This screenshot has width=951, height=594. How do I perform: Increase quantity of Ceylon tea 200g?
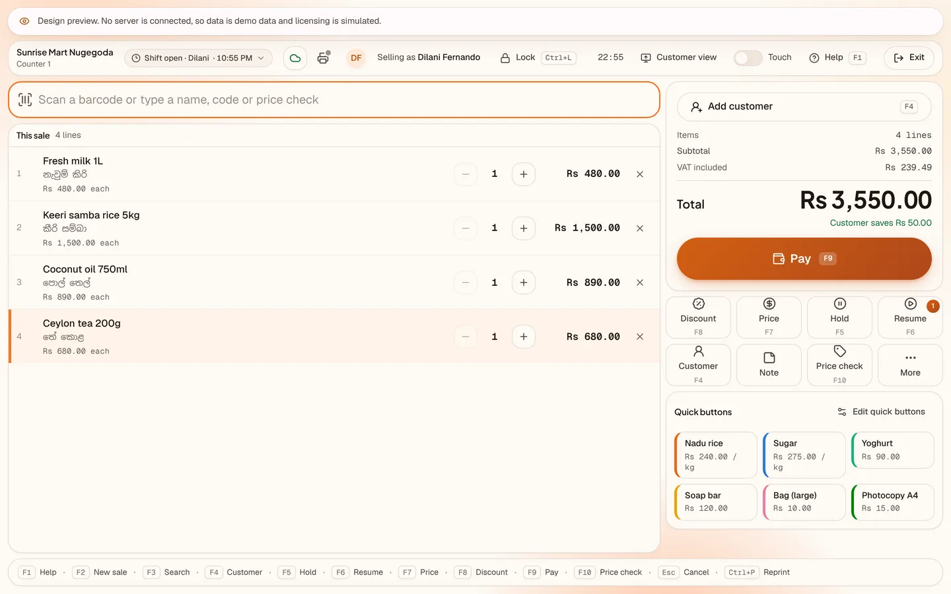coord(524,337)
